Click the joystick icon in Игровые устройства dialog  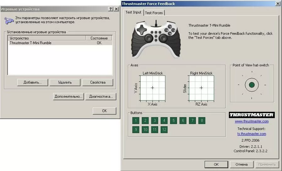point(8,20)
